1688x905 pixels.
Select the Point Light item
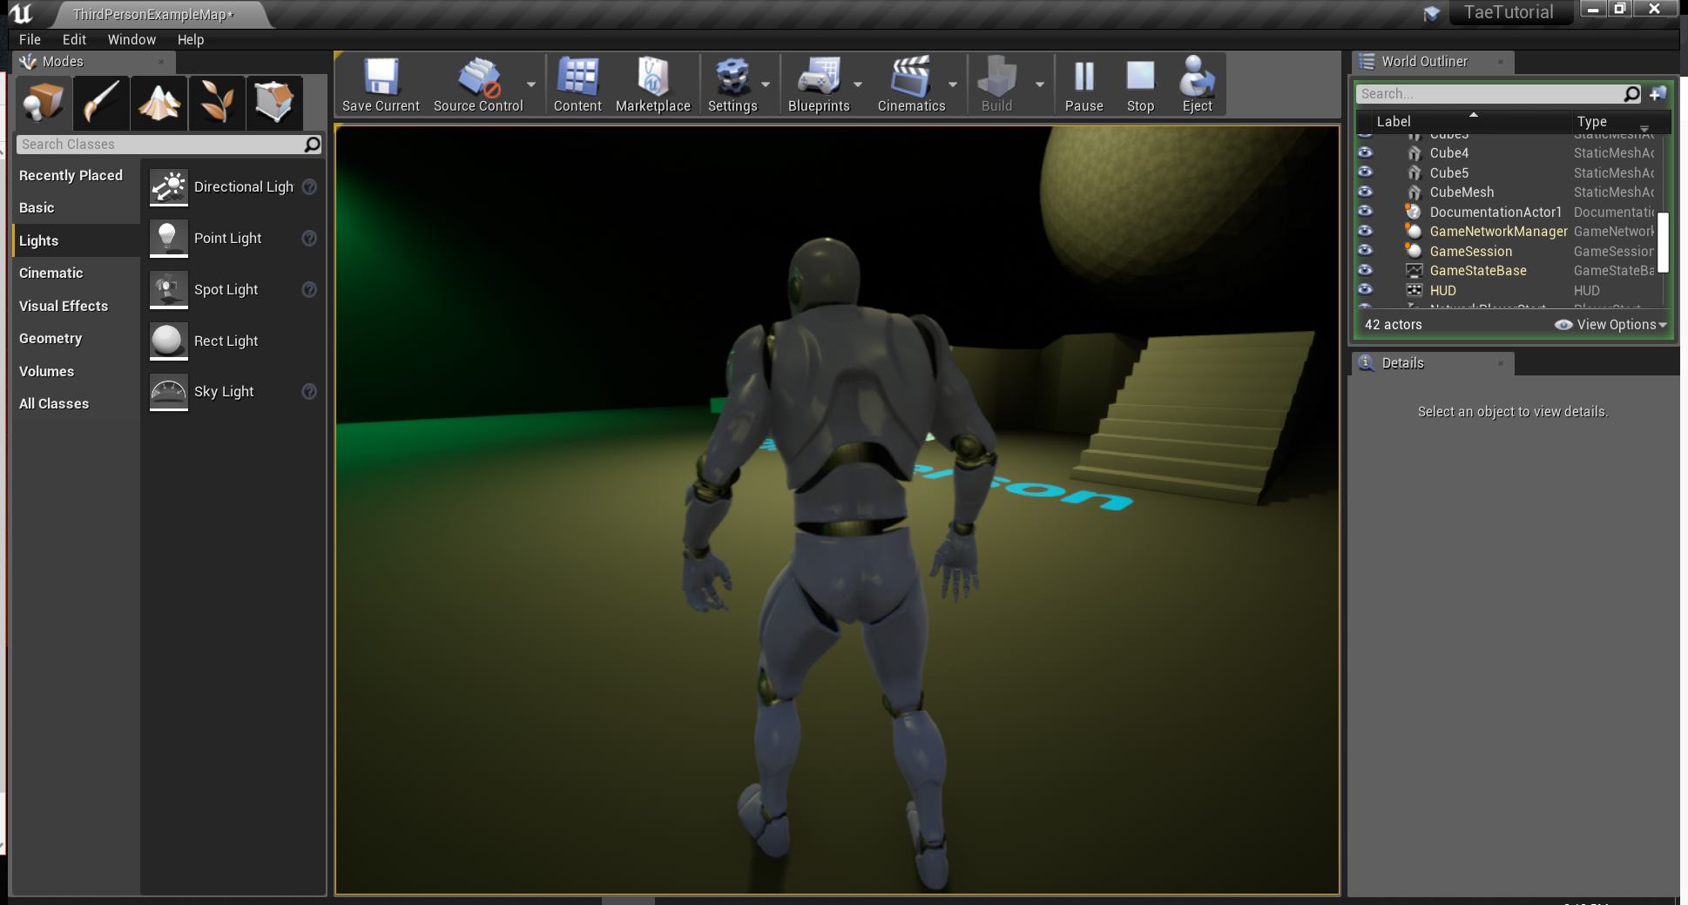point(233,239)
